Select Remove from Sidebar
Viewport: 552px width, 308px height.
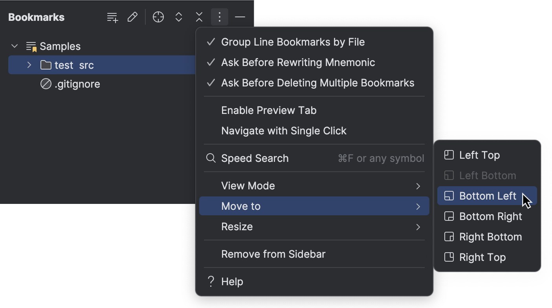point(273,254)
